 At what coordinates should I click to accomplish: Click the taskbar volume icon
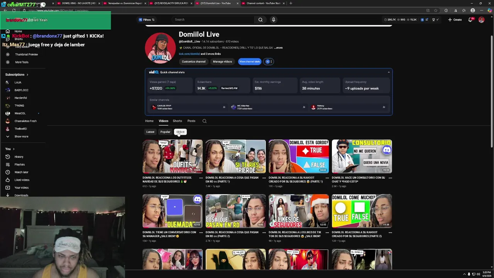pyautogui.click(x=478, y=275)
